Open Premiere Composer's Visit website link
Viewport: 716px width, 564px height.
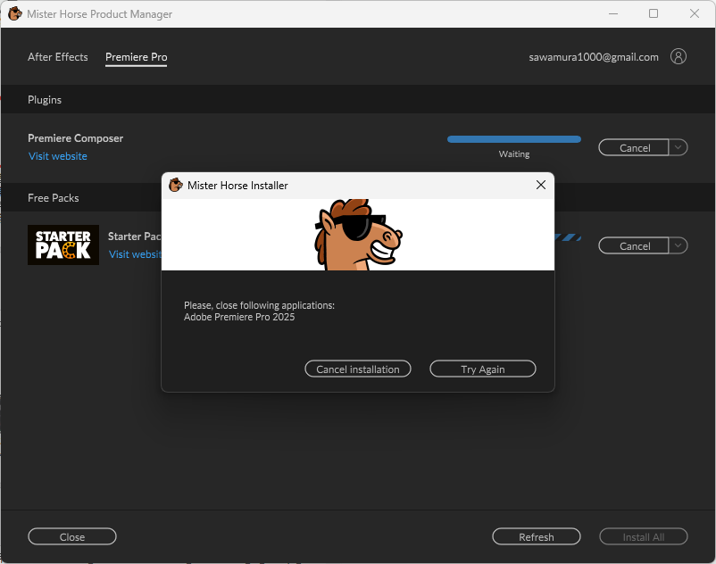pos(58,156)
